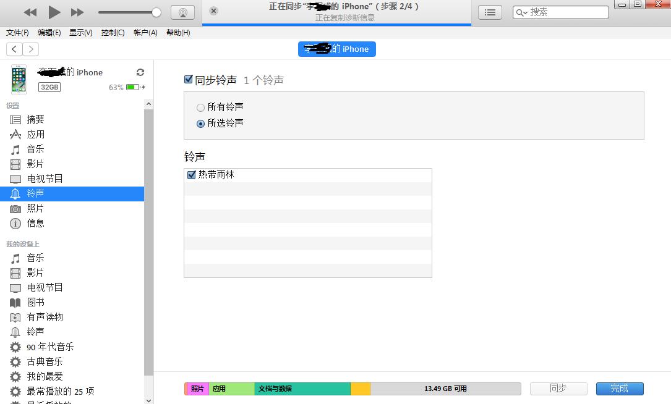Uncheck the 热带雨林 ringtone
The height and width of the screenshot is (404, 671).
(x=192, y=174)
